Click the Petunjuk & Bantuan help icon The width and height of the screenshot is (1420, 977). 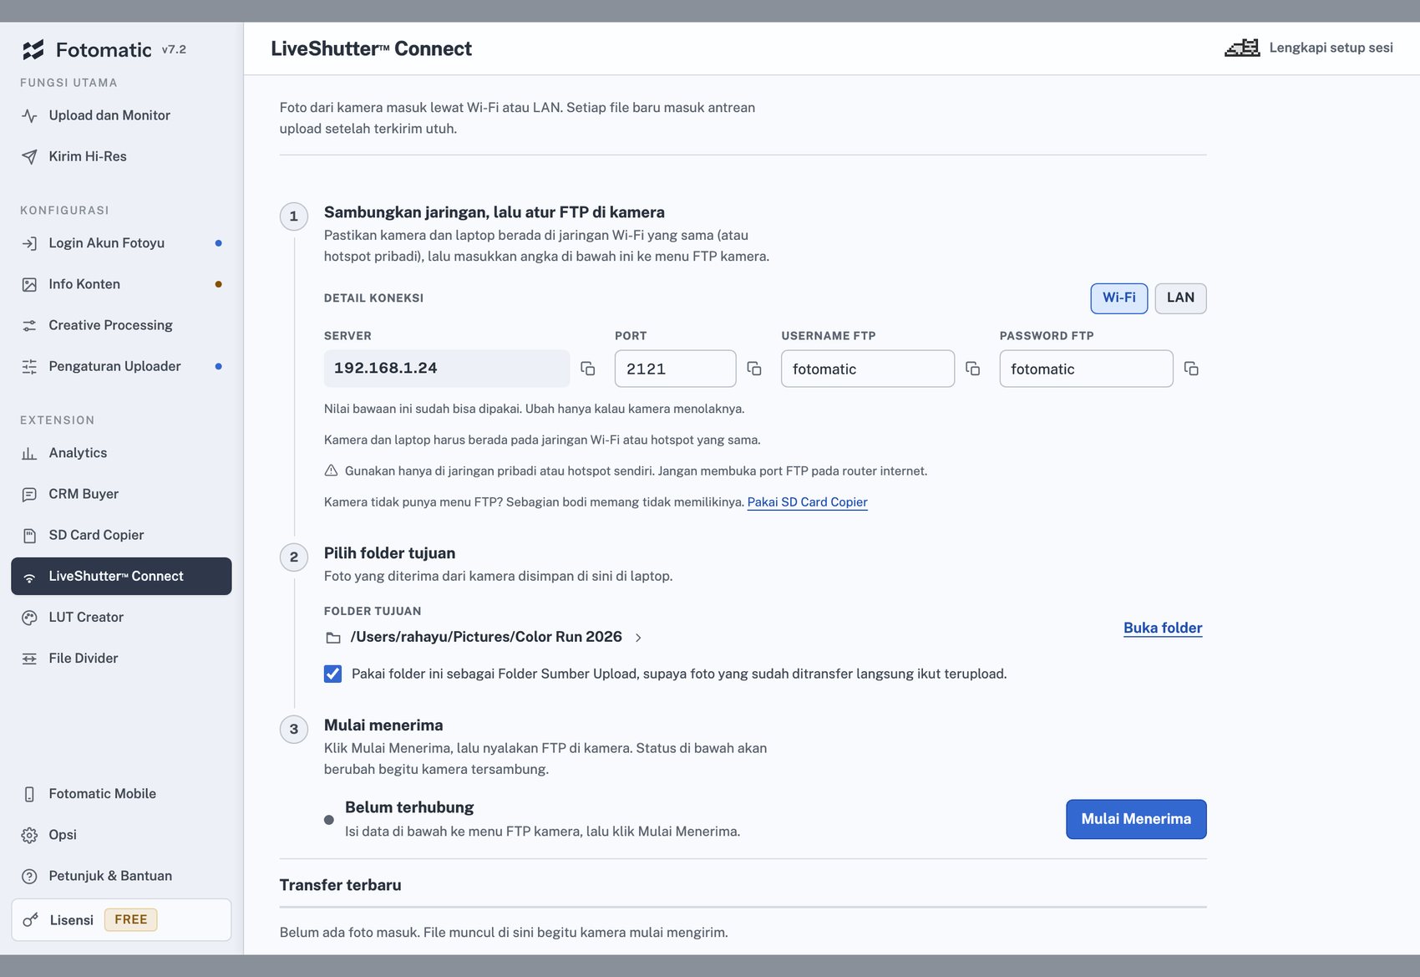[29, 876]
